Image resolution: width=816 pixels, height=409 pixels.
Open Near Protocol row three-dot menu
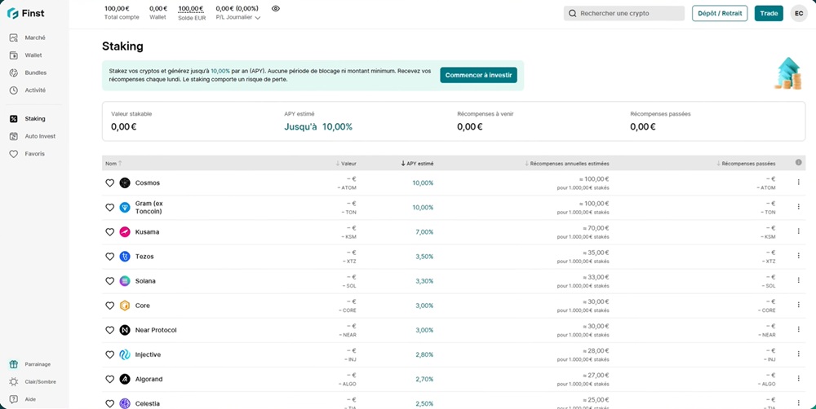click(x=798, y=329)
